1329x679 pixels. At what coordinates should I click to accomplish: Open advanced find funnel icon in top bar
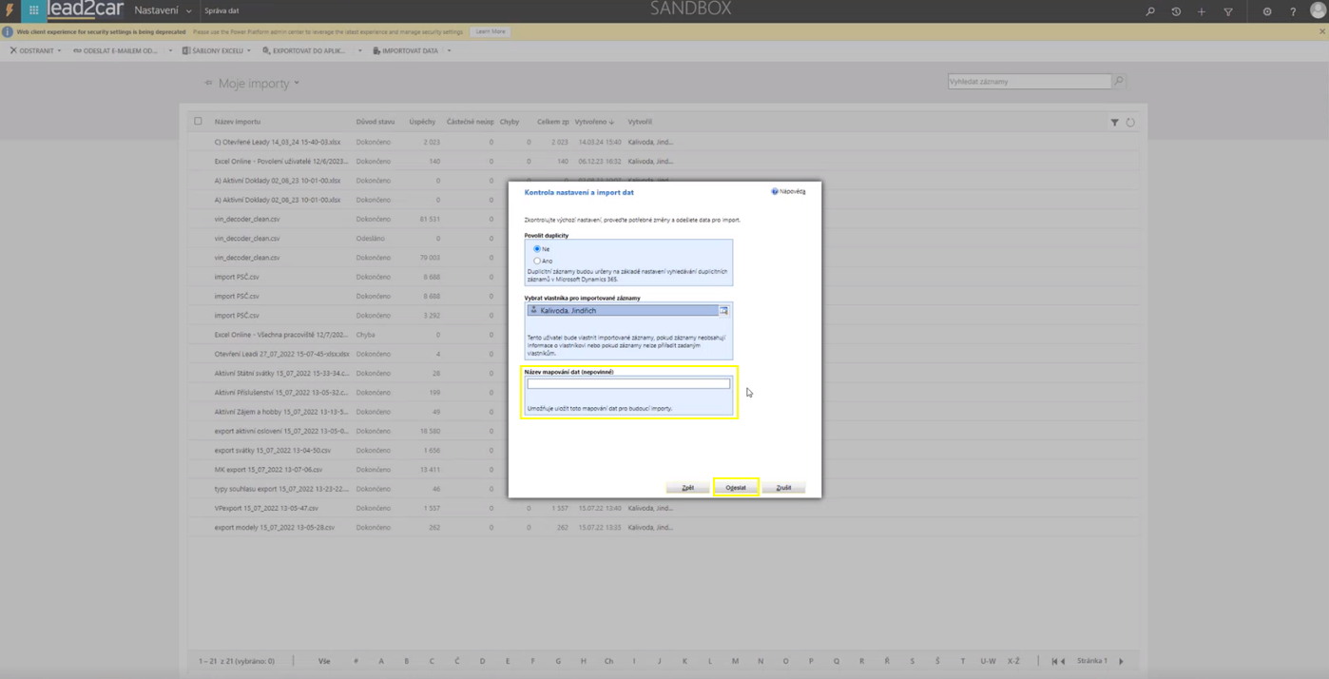1228,11
